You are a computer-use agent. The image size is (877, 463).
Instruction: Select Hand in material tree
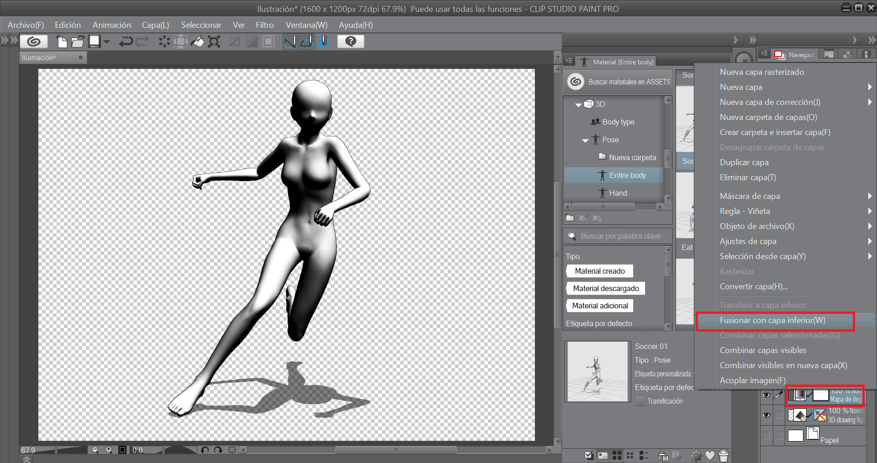(613, 193)
